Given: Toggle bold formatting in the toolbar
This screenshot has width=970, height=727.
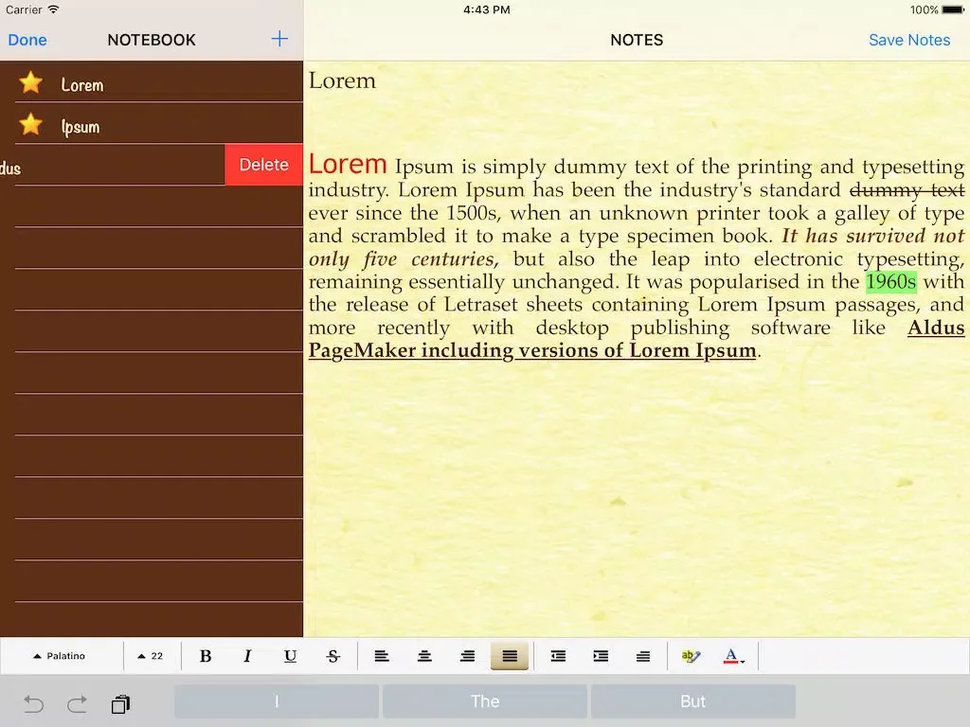Looking at the screenshot, I should pyautogui.click(x=206, y=656).
